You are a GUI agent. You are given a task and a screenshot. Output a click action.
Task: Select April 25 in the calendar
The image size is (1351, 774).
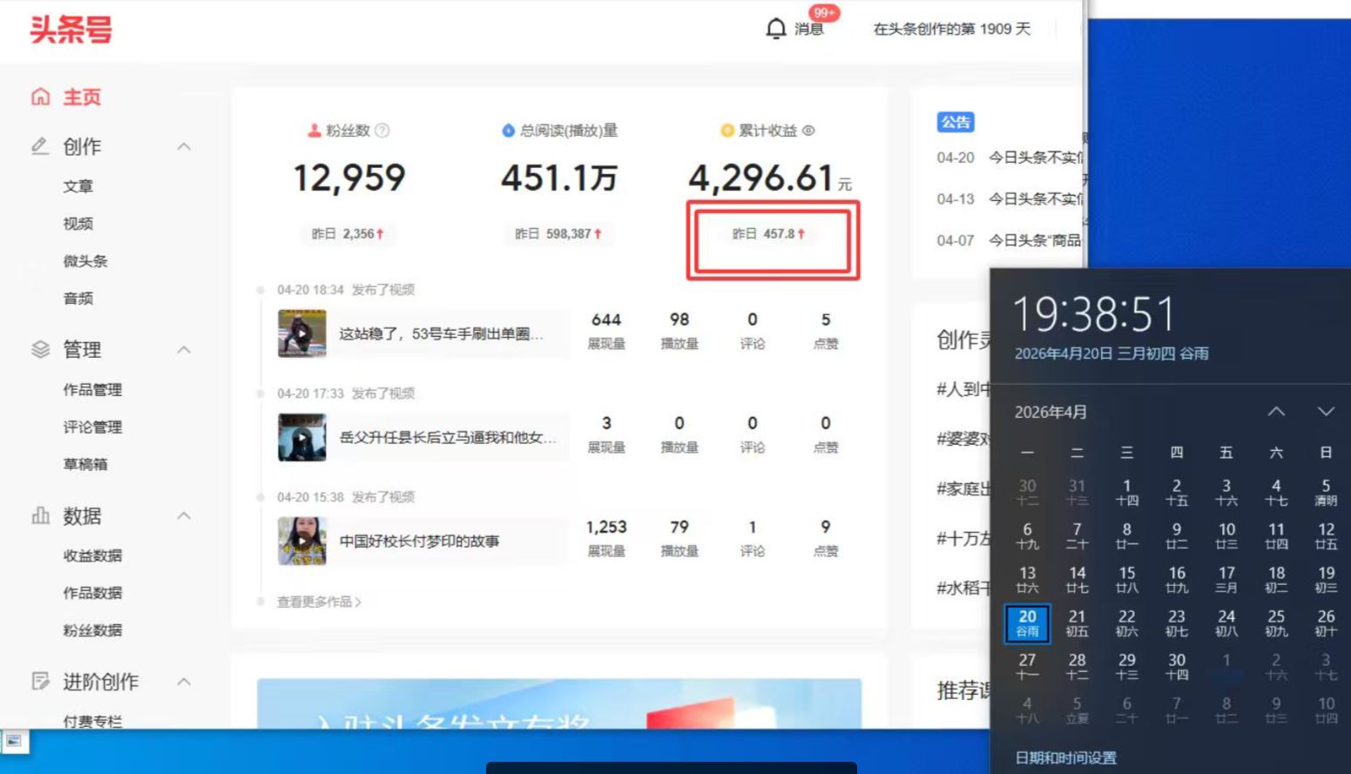tap(1276, 623)
